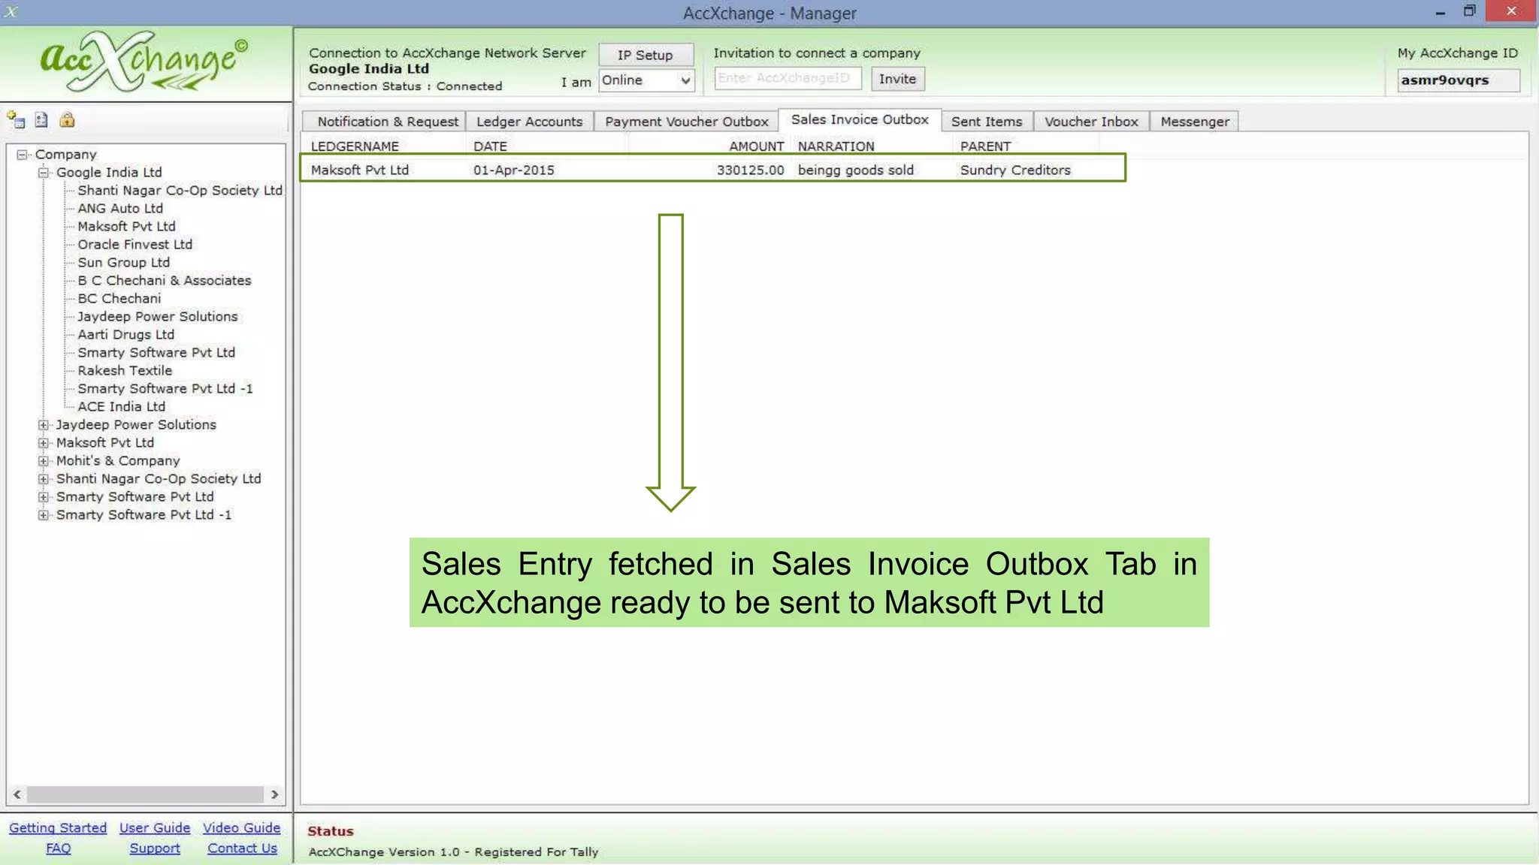Click the Invite button

point(897,79)
